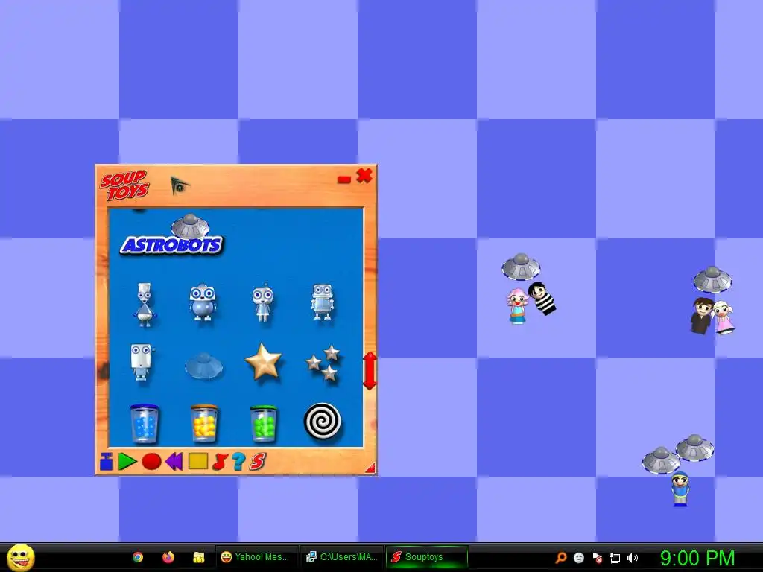Screen dimensions: 763x572
Task: Pick the thin antenna robot toy
Action: click(x=263, y=302)
